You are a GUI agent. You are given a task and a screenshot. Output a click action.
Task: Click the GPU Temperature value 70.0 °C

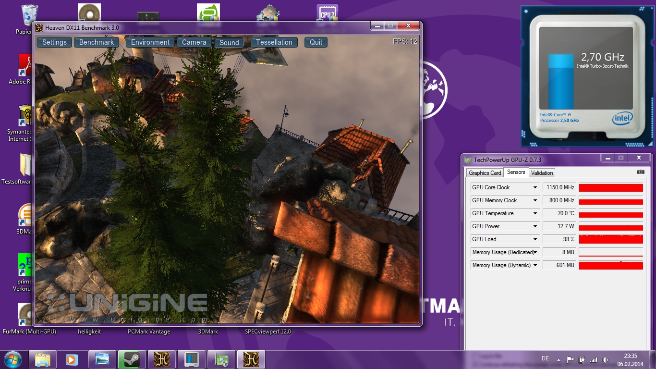coord(559,213)
